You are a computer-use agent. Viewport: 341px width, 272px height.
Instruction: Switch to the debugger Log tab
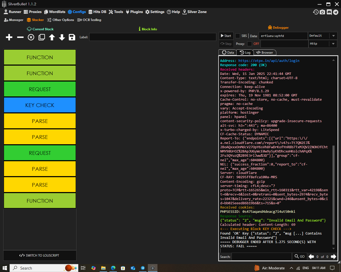pyautogui.click(x=245, y=53)
